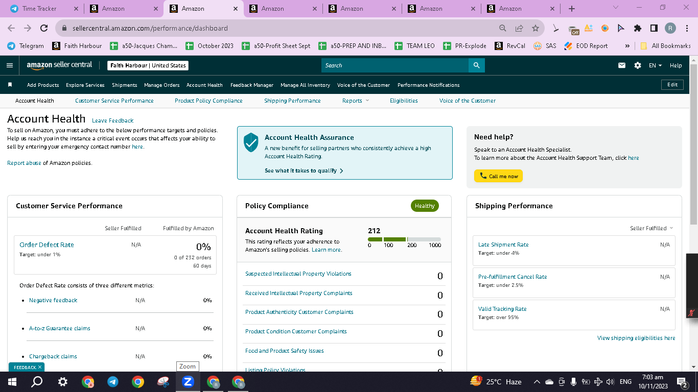The width and height of the screenshot is (698, 392).
Task: Close the FEEDBACK tab at bottom left
Action: click(x=40, y=367)
